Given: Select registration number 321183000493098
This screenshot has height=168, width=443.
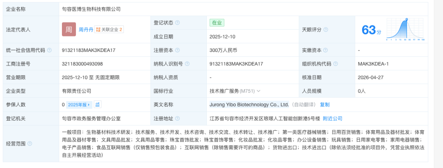Looking at the screenshot, I should click(x=82, y=64).
